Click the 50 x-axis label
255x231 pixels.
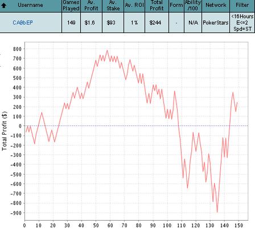(x=96, y=225)
